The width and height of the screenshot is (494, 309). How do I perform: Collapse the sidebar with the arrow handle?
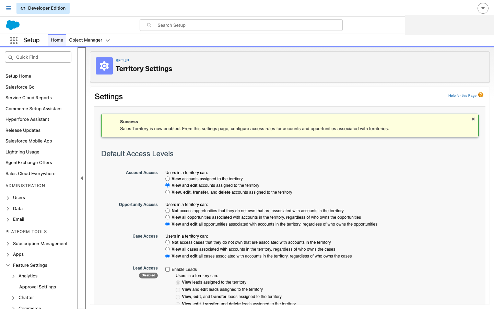click(x=82, y=178)
